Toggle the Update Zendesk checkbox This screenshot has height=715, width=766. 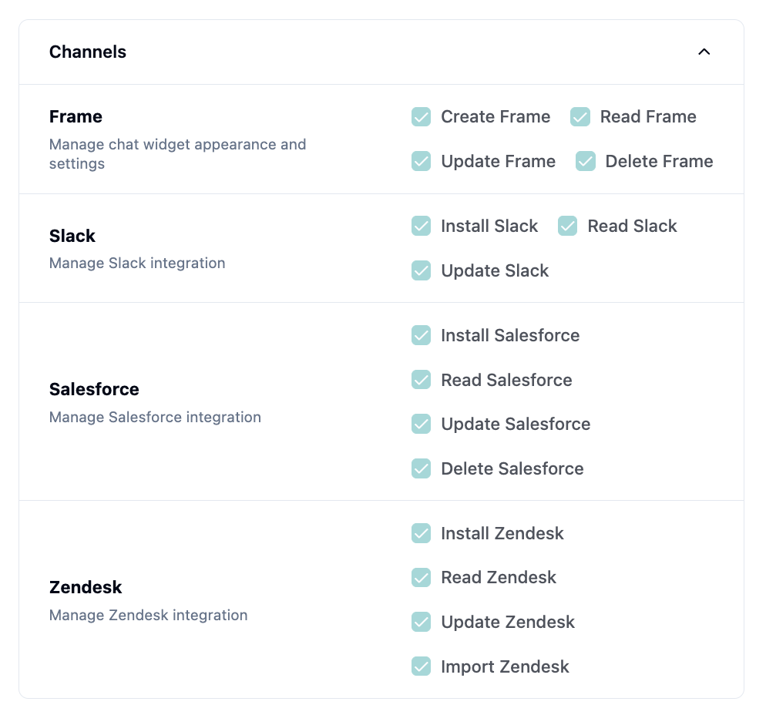point(421,622)
